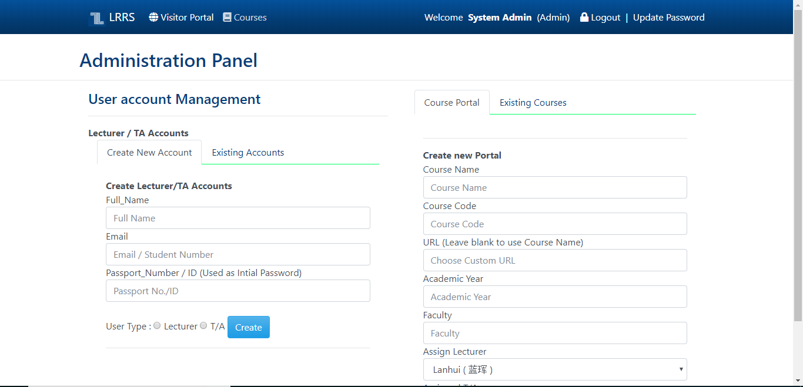Screen dimensions: 803x387
Task: Open the Assign Lecturer dropdown
Action: click(554, 369)
